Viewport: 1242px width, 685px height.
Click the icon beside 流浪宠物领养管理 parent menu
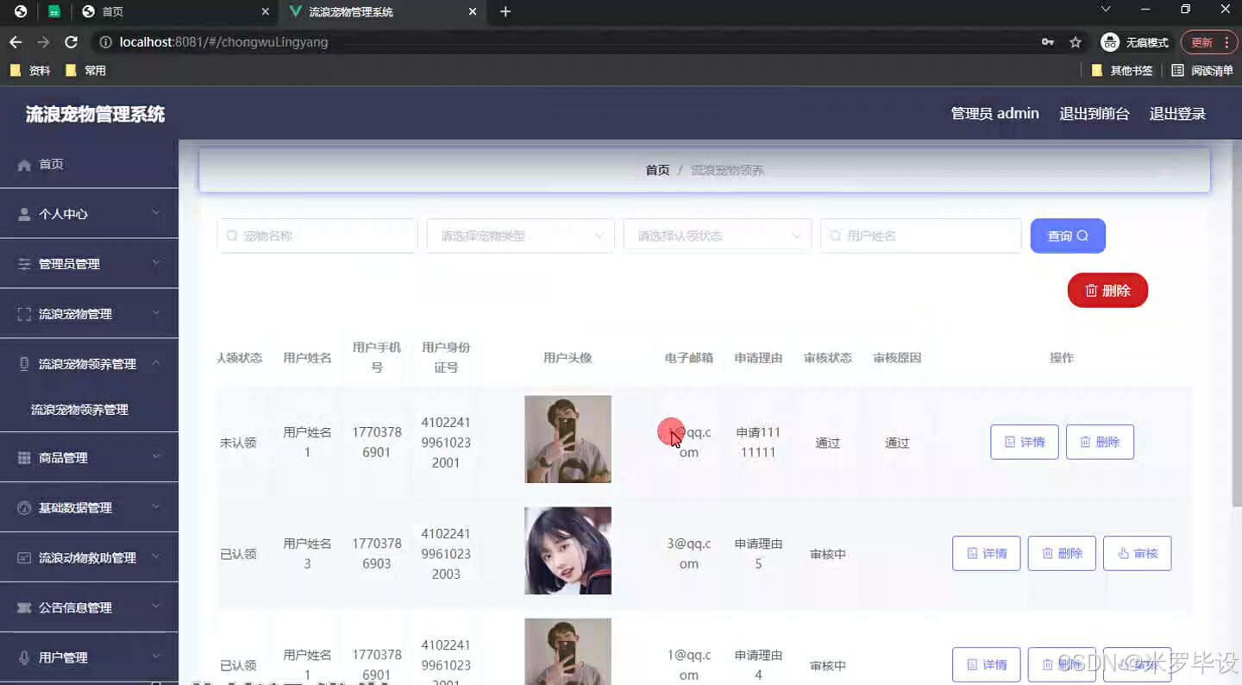coord(24,364)
